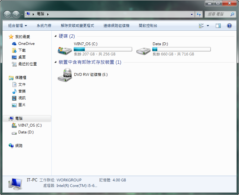Viewport: 239px width, 195px height.
Task: Select the DVD RW 磁碟機 (E:) icon
Action: (65, 75)
